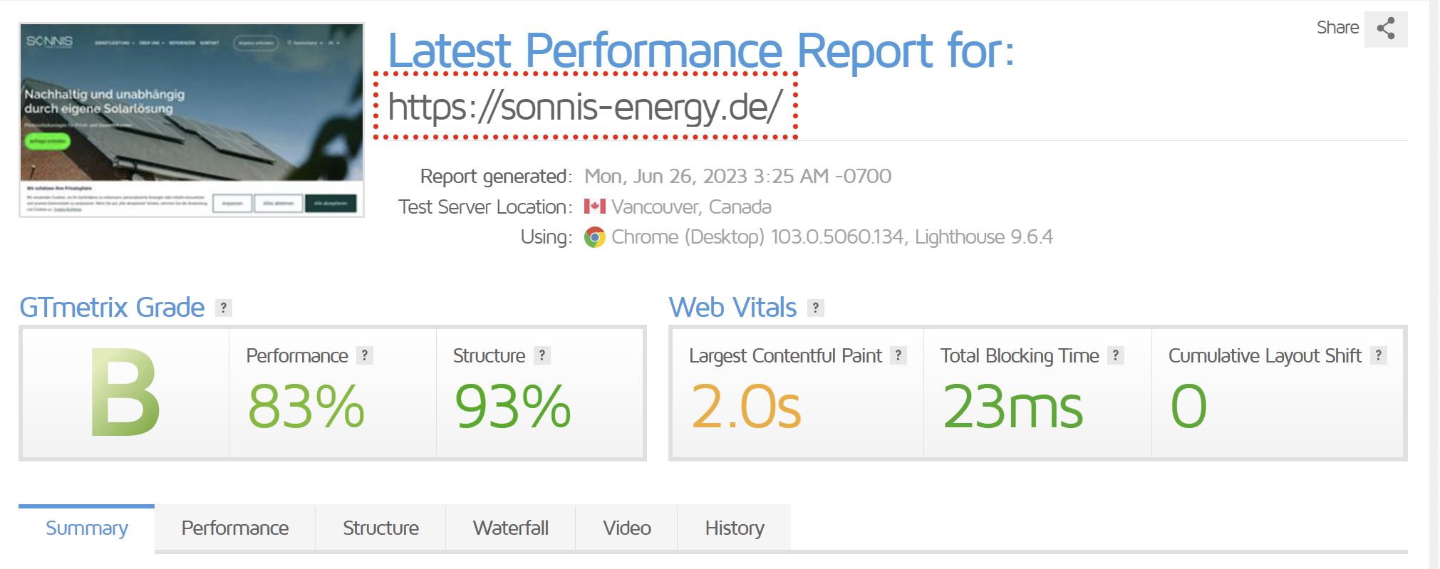Click the Chrome browser icon

594,237
